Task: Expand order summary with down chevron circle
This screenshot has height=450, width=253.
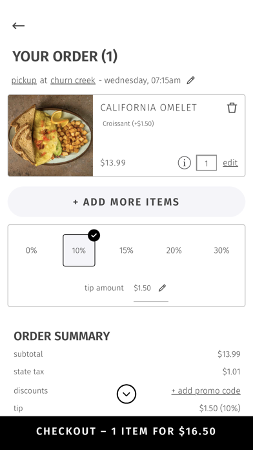Action: [x=126, y=394]
